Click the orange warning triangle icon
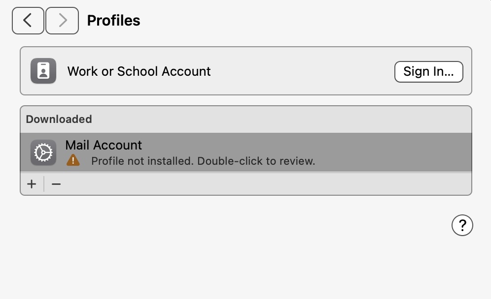This screenshot has width=491, height=299. 73,161
